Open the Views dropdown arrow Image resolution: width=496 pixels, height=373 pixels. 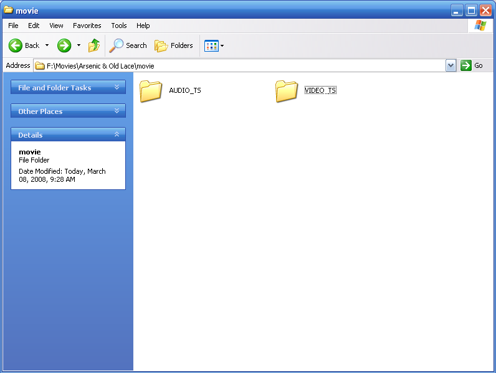222,46
